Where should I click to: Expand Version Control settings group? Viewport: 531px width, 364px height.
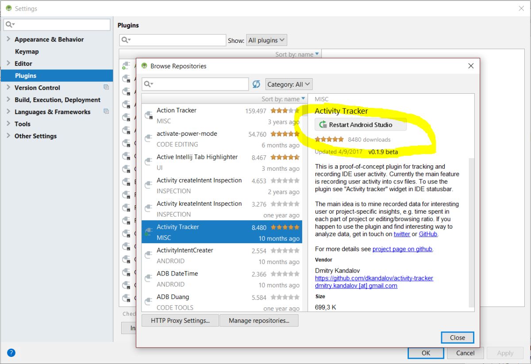[x=8, y=88]
